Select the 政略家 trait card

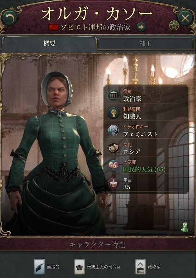click(x=148, y=267)
